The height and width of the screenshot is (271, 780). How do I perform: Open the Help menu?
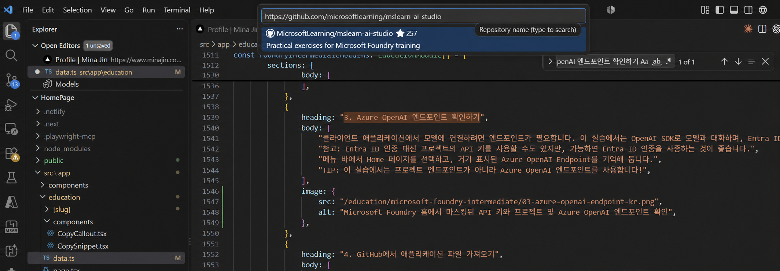[206, 10]
